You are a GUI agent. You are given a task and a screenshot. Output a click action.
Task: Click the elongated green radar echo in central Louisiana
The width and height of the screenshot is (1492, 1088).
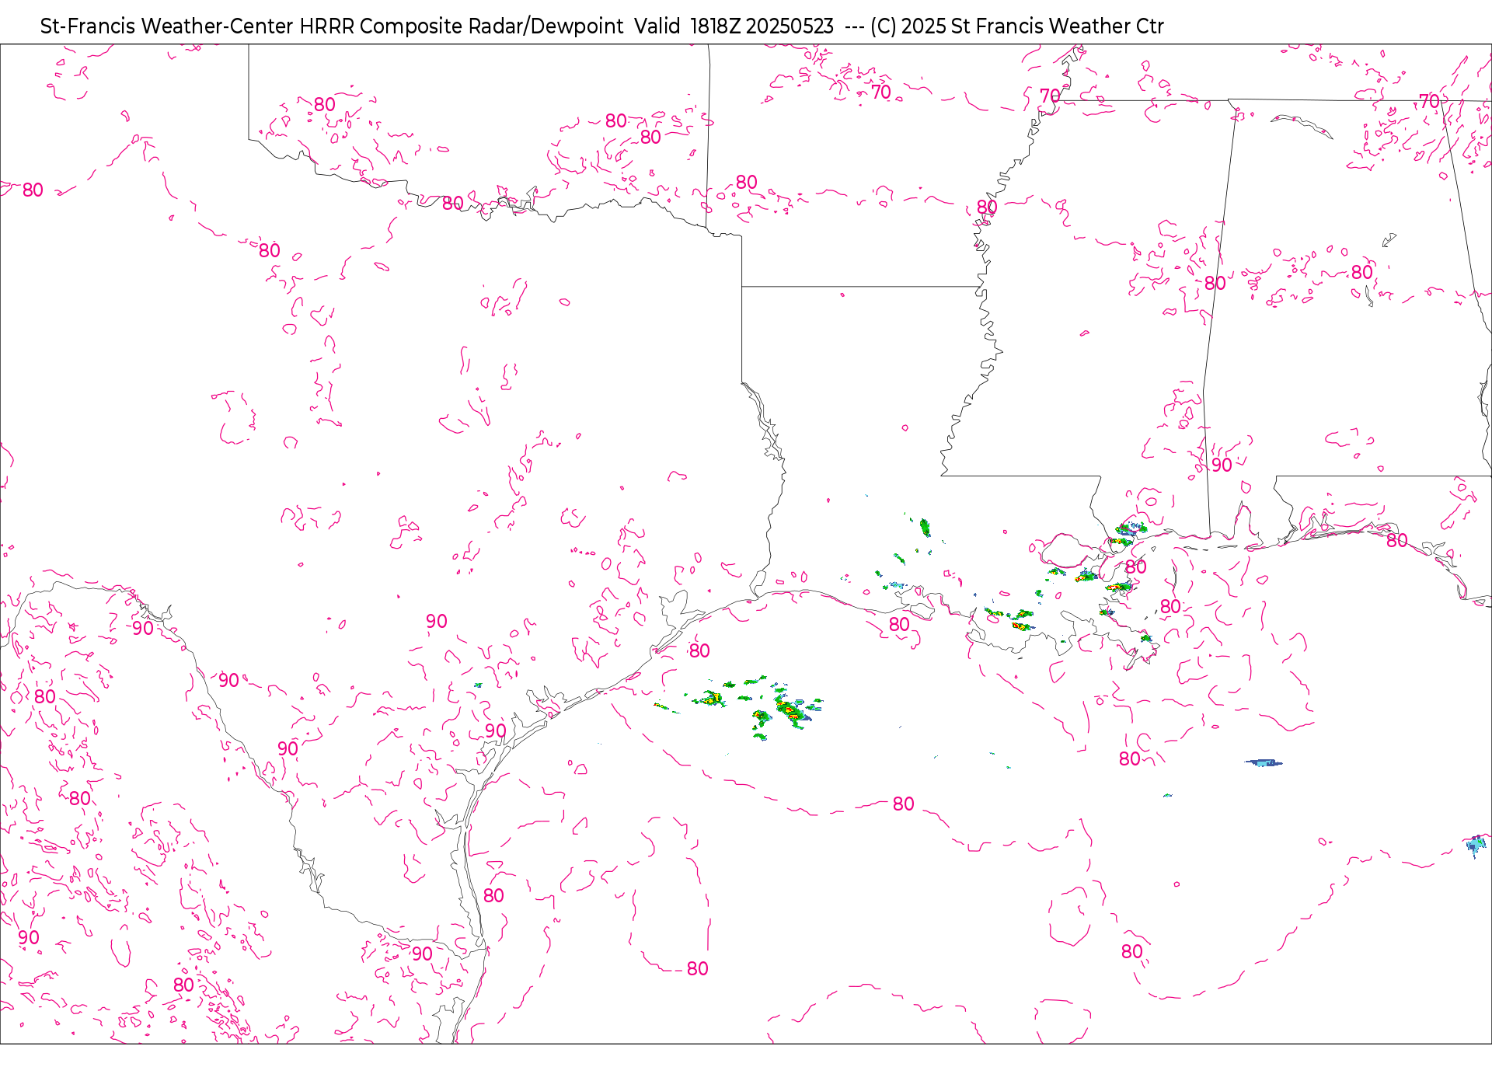925,528
